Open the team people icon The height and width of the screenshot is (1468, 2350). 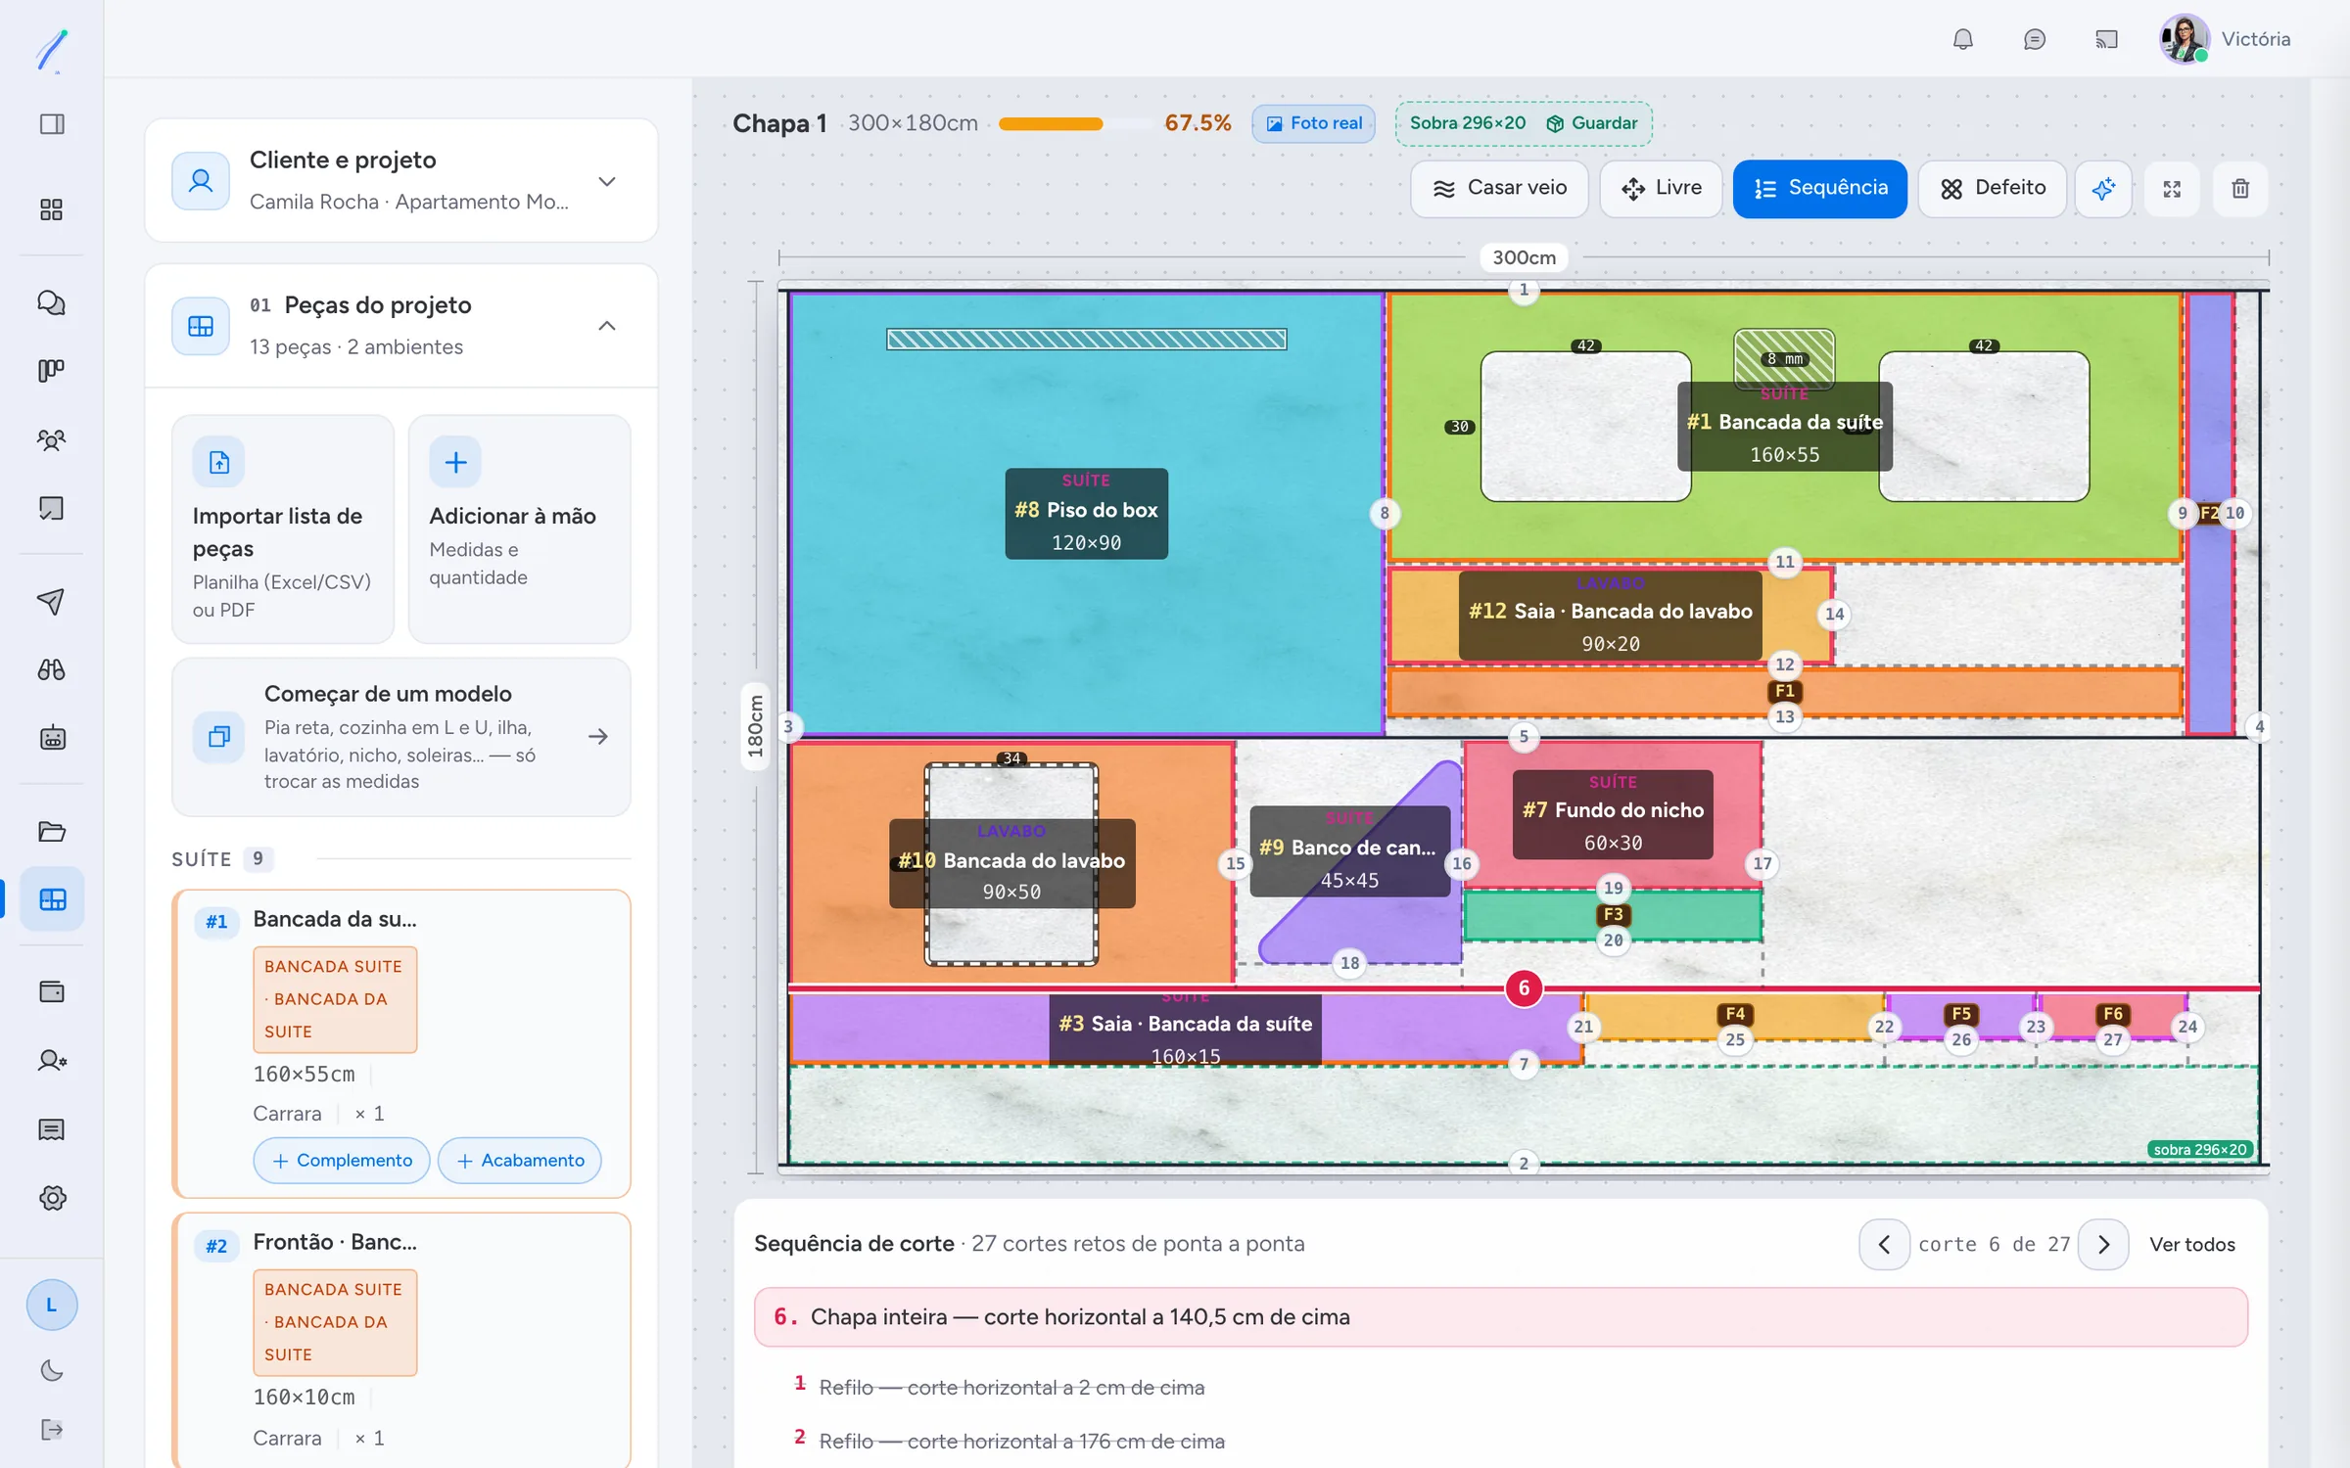pyautogui.click(x=52, y=440)
